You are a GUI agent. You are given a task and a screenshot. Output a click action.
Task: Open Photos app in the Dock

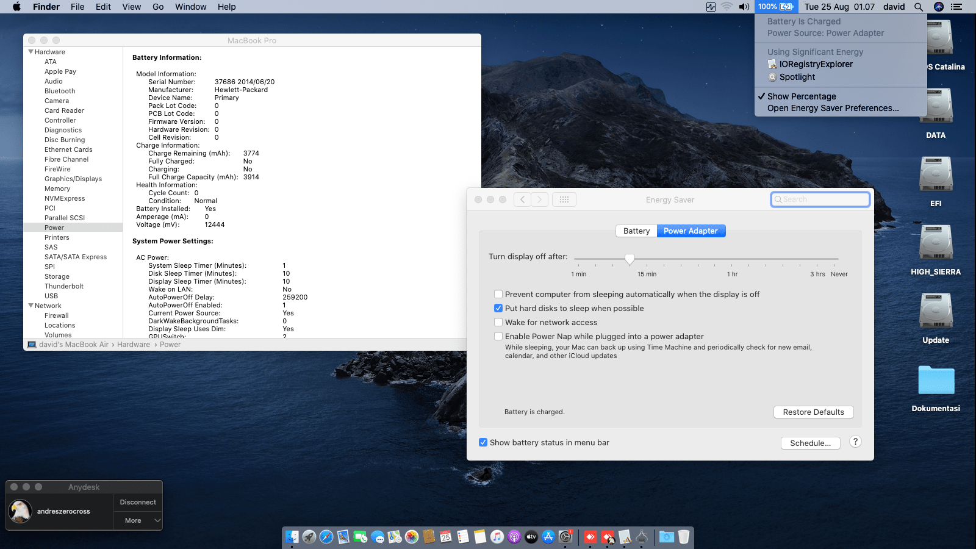click(x=412, y=537)
